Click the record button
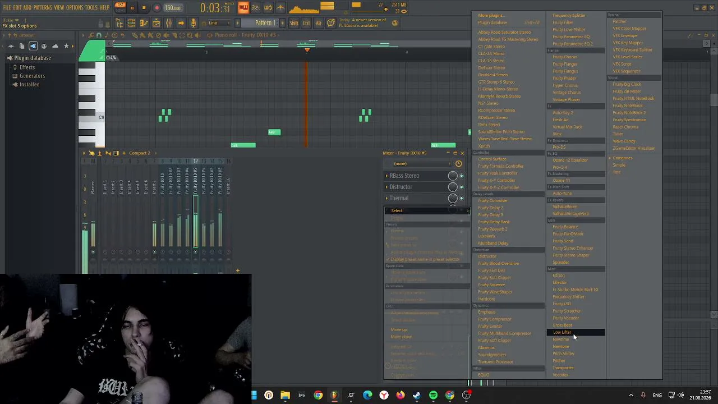Viewport: 718px width, 404px height. pos(157,8)
